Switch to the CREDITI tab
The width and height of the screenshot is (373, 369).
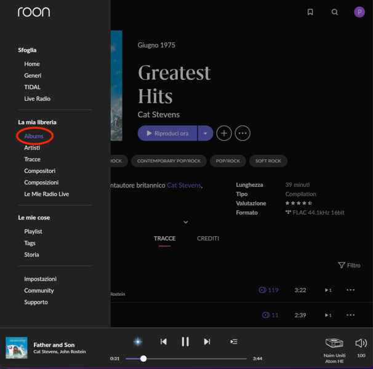click(x=207, y=239)
